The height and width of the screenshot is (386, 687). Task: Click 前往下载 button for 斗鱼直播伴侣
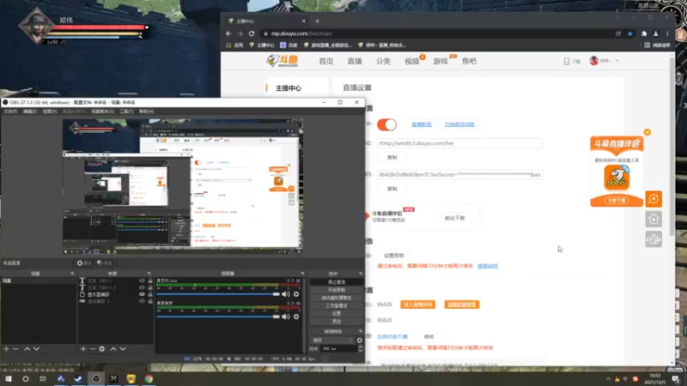[x=454, y=218]
